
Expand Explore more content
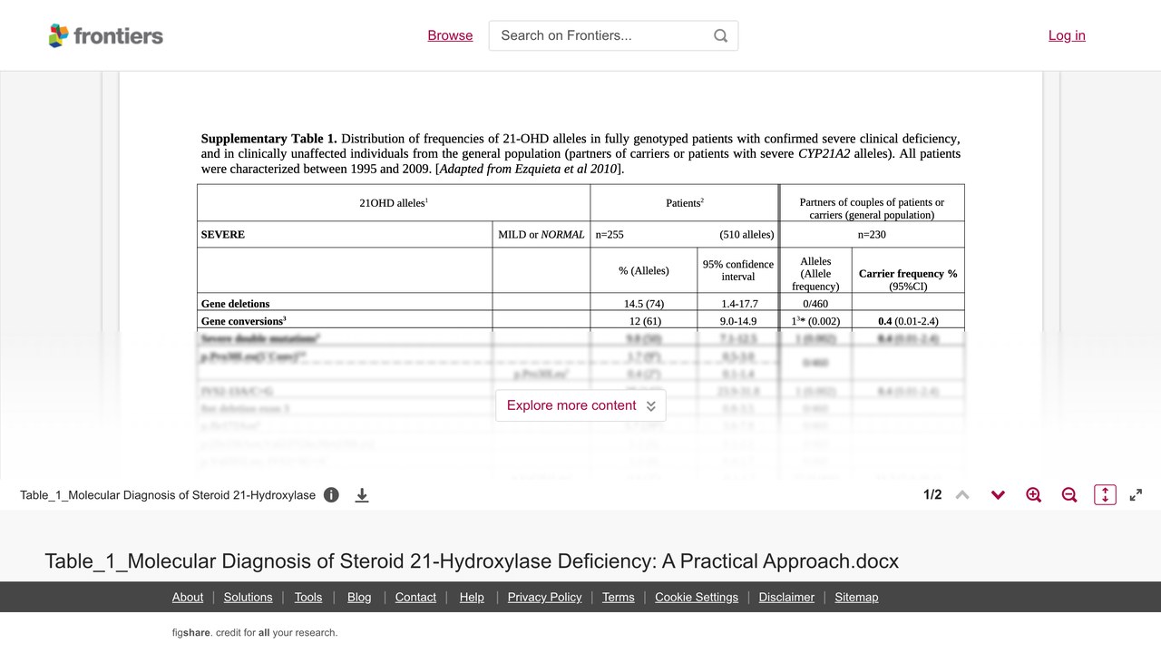pyautogui.click(x=580, y=405)
